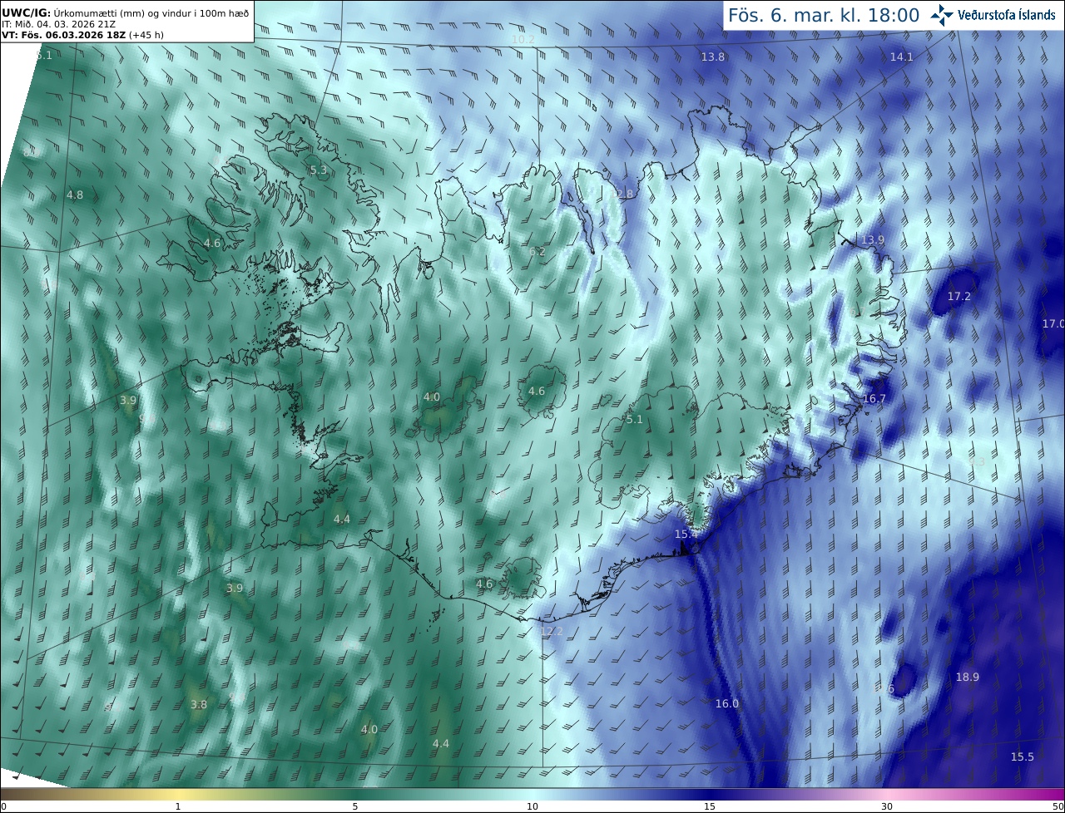Click the Veðurstofa Íslands logo emblem
Viewport: 1065px width, 813px height.
942,15
